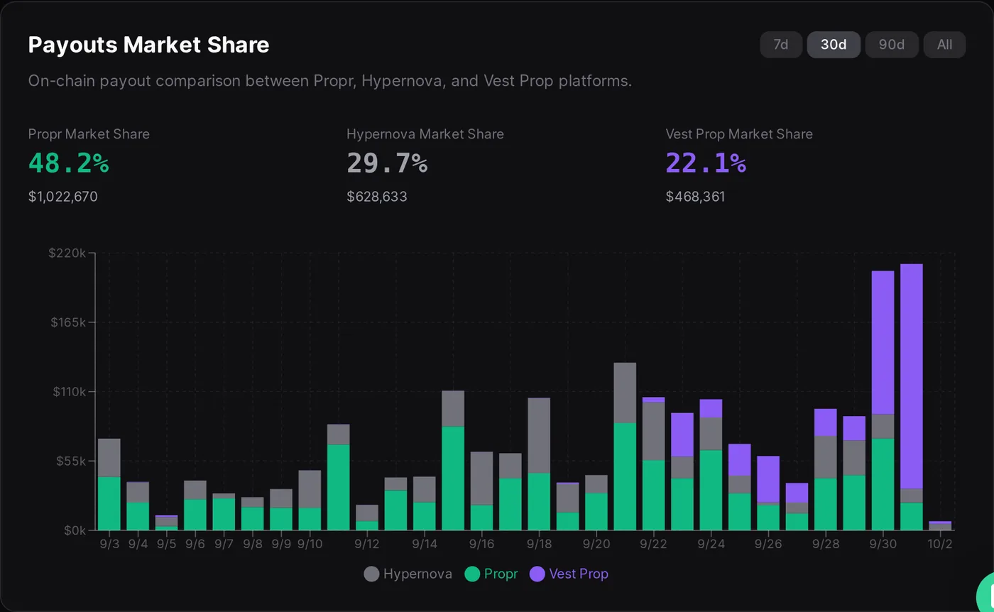Click the $628,633 payout amount

(x=377, y=197)
